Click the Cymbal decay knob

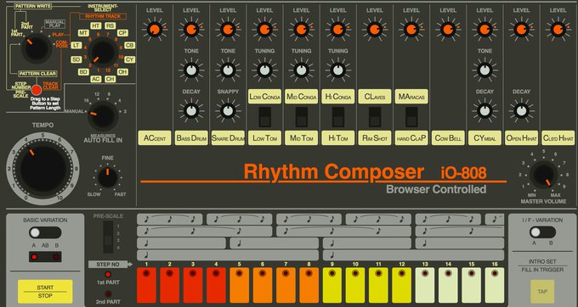click(x=484, y=110)
